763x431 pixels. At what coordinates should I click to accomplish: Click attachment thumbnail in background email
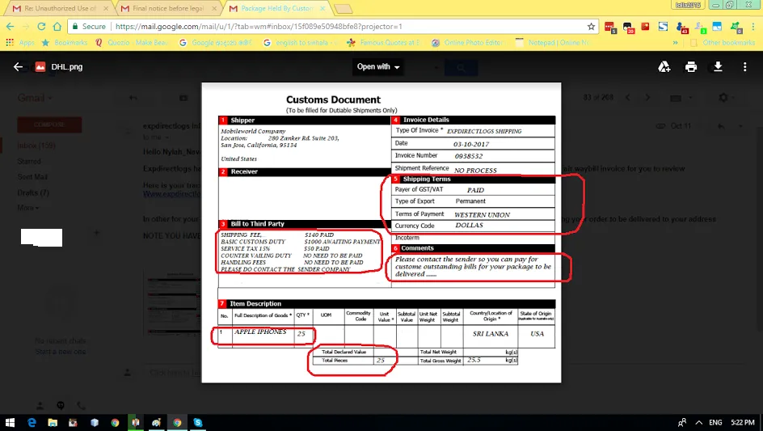pyautogui.click(x=174, y=304)
